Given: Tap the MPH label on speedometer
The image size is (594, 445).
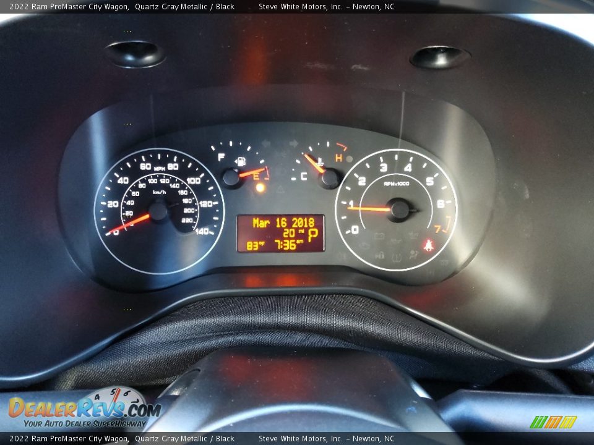Looking at the screenshot, I should pos(160,168).
